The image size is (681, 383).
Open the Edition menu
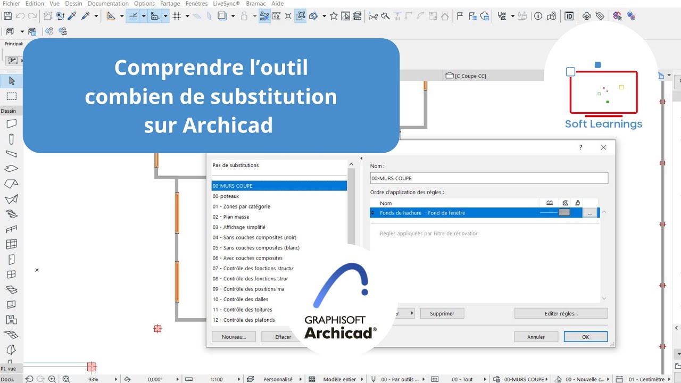[35, 3]
